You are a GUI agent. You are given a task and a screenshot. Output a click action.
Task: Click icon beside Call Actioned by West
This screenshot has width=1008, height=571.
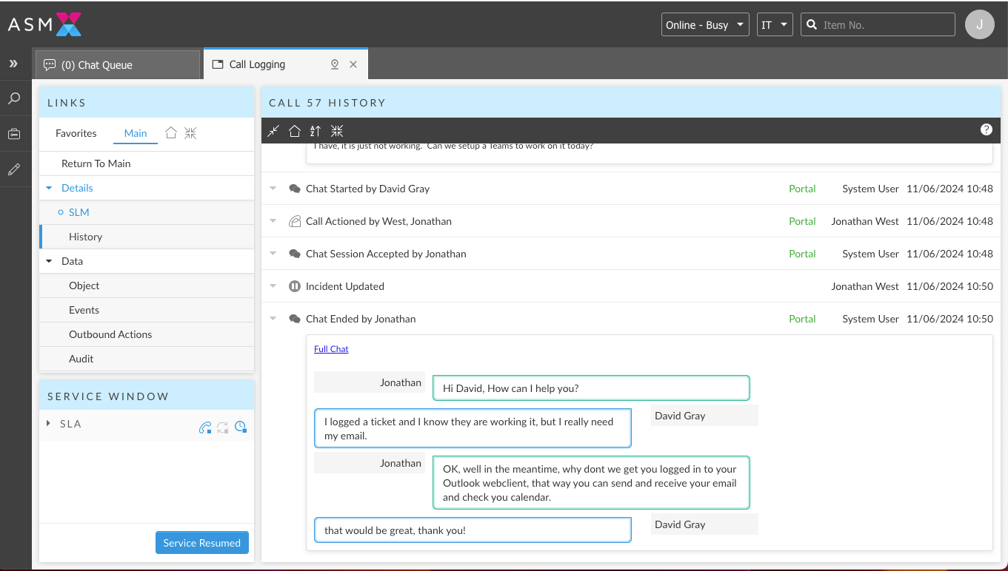pyautogui.click(x=295, y=221)
